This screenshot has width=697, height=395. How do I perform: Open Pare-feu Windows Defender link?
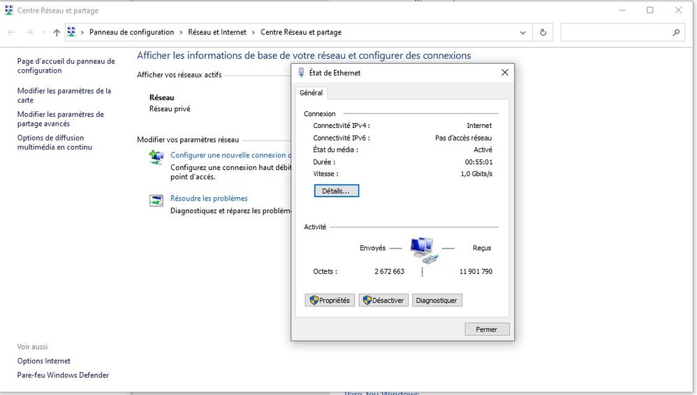click(x=63, y=375)
